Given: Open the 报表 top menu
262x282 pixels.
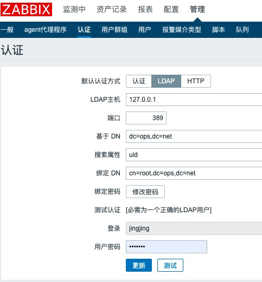Looking at the screenshot, I should (145, 9).
